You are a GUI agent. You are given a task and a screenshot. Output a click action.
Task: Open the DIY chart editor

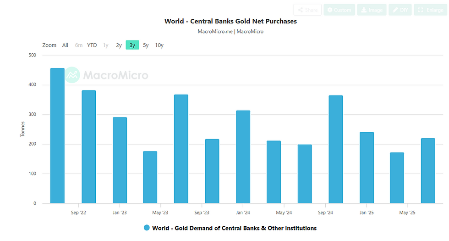[400, 10]
